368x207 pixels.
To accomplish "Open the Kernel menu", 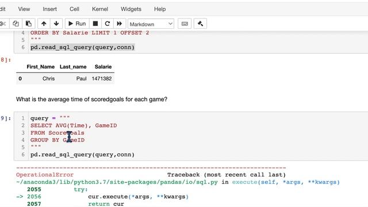I will point(100,9).
